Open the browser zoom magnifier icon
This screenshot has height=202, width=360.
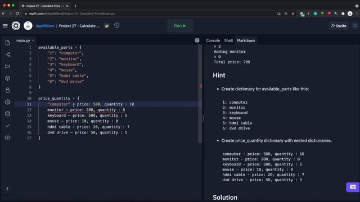[x=286, y=13]
